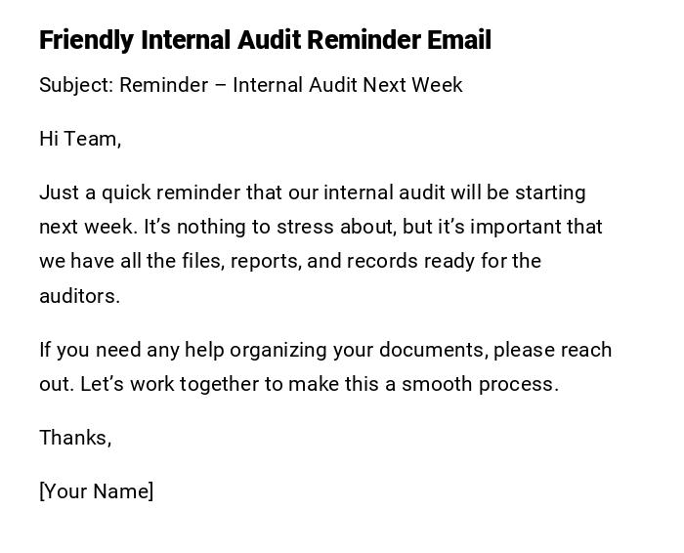Screen dimensions: 684x553
Task: Click the word "Email" in the title
Action: tap(459, 41)
